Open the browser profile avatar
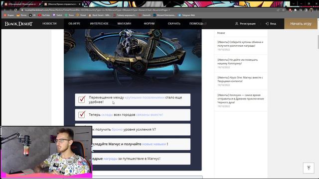 point(311,10)
